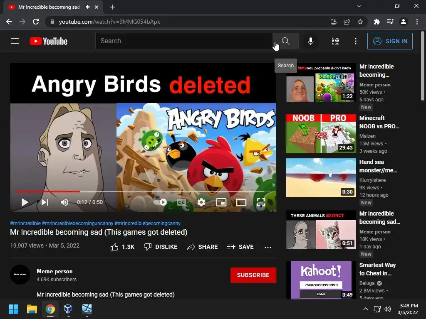Open File Explorer from the taskbar
The height and width of the screenshot is (319, 426).
tap(32, 309)
